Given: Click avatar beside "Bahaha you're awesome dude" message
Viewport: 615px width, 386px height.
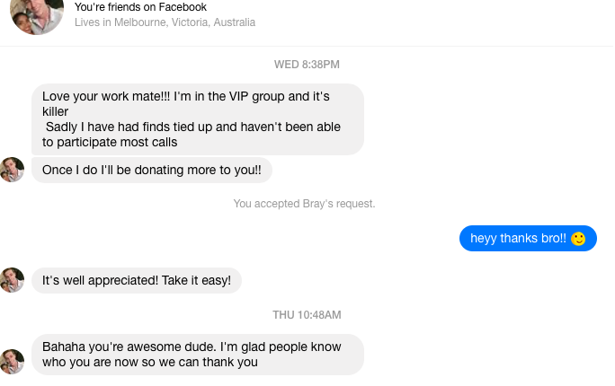Looking at the screenshot, I should [x=13, y=361].
